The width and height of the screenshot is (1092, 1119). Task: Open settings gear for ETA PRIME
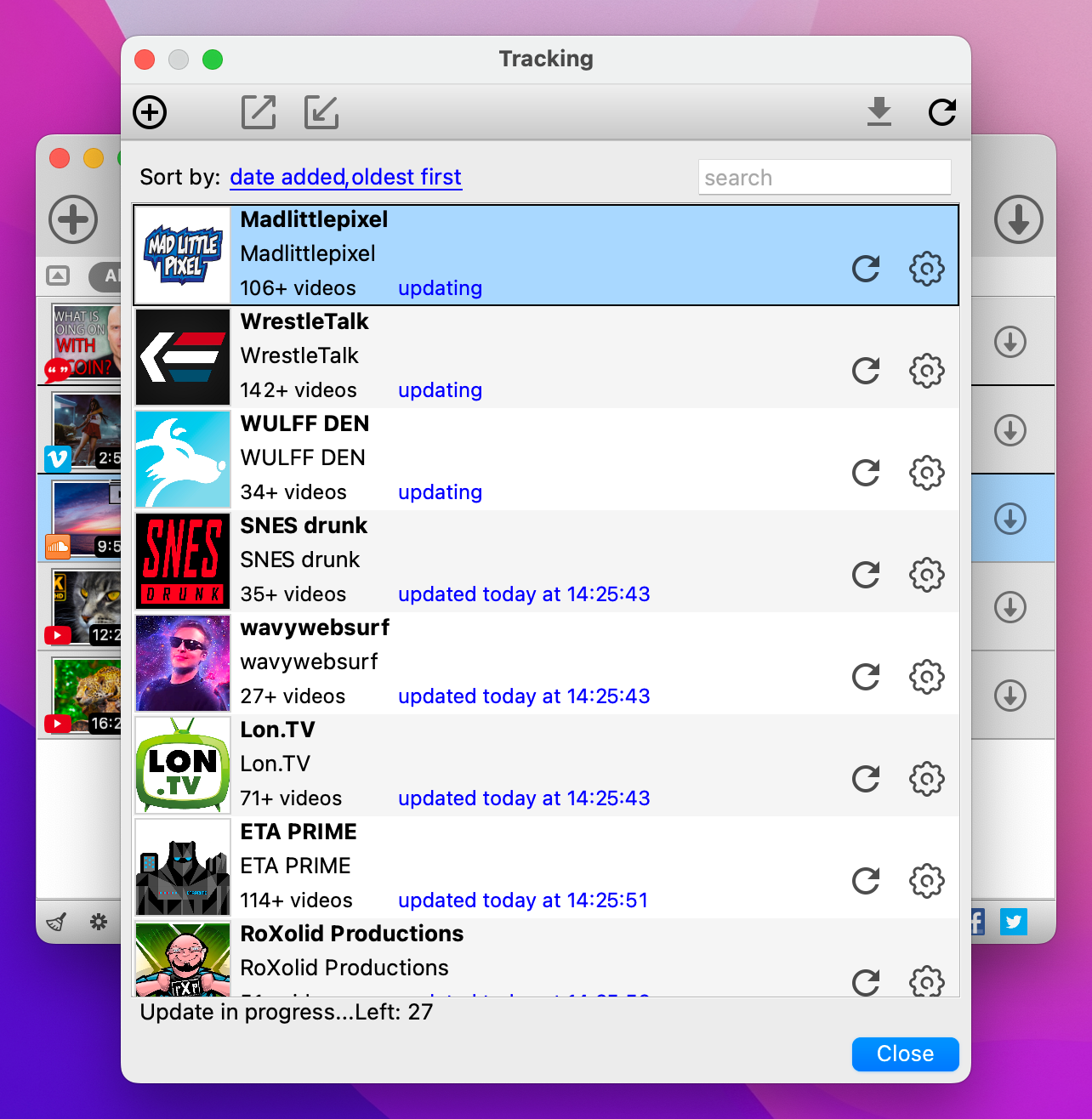coord(927,881)
